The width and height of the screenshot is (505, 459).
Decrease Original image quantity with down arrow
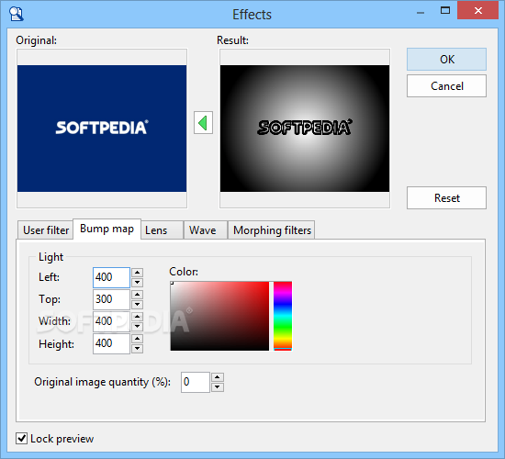tap(218, 387)
